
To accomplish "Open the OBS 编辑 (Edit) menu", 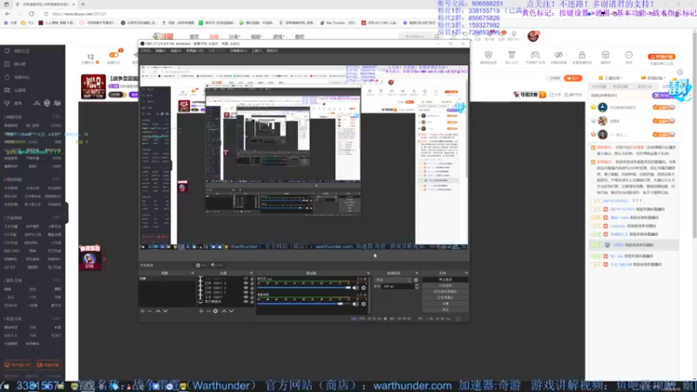I will coord(160,51).
